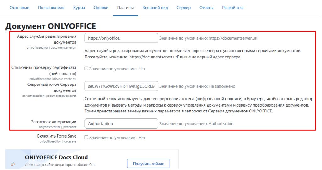Click the Получить сейчас button
The height and width of the screenshot is (170, 322).
tap(148, 164)
